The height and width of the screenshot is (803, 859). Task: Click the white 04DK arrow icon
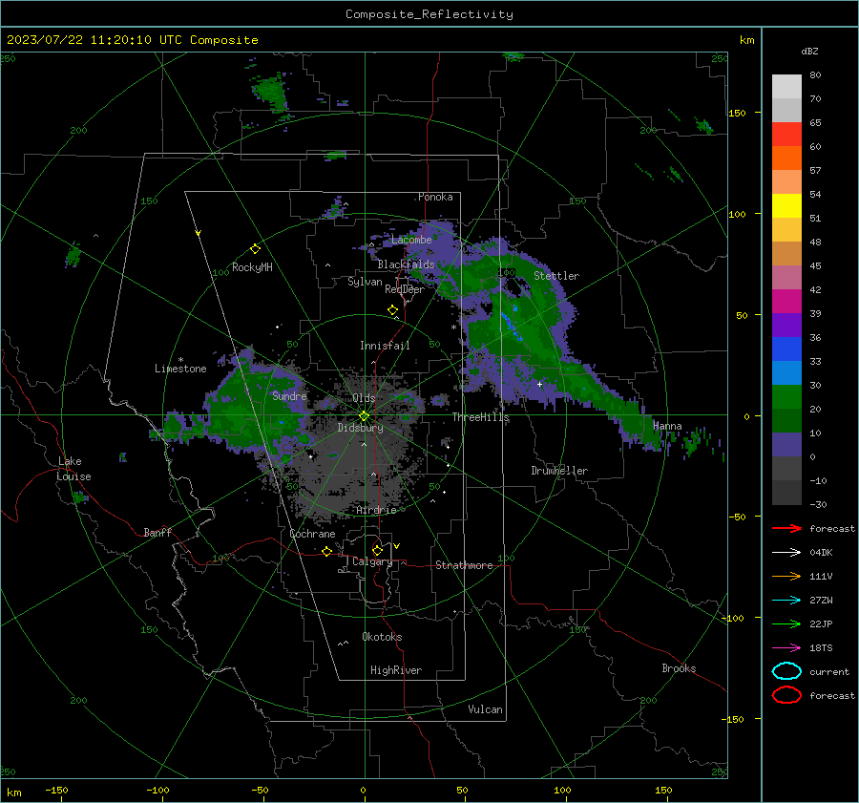[x=786, y=552]
